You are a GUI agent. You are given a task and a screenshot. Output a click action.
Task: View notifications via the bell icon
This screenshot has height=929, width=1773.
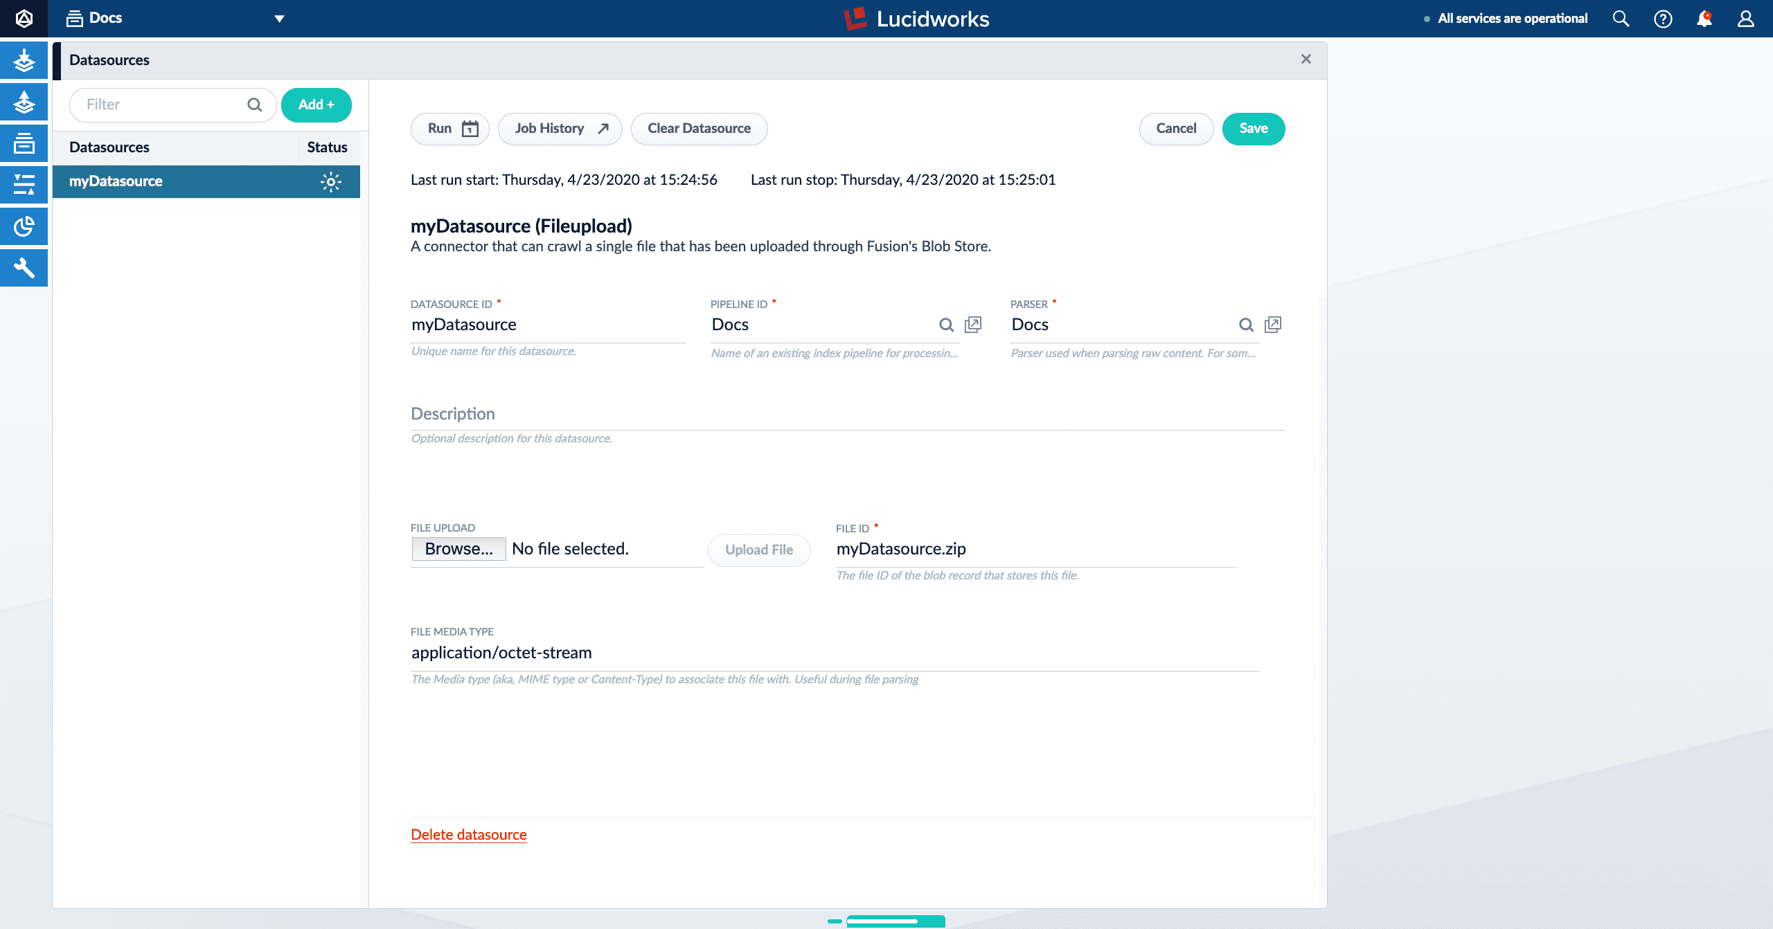1705,19
